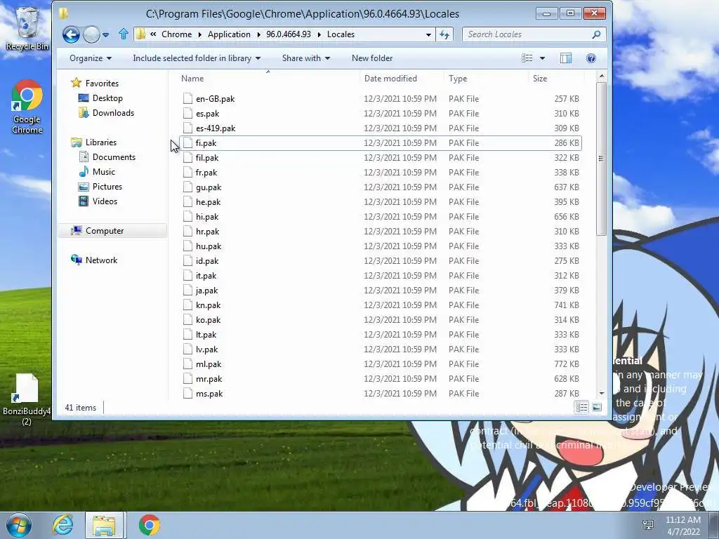Expand the address bar history dropdown
Viewport: 719px width, 539px height.
(428, 34)
